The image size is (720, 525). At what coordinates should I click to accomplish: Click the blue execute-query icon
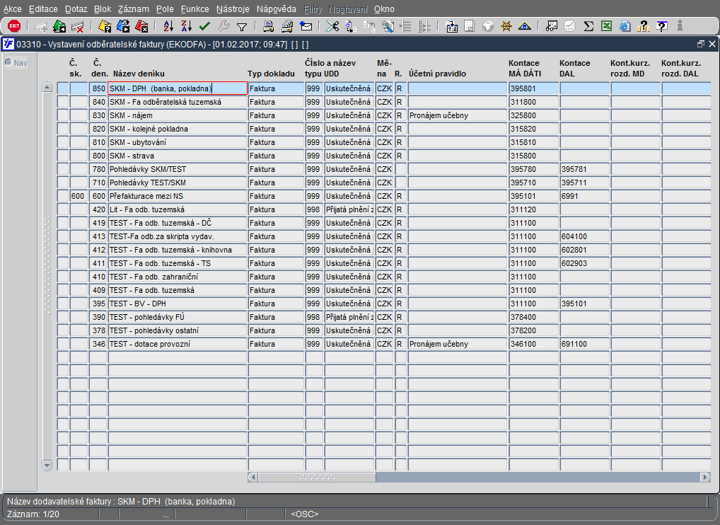pos(123,27)
